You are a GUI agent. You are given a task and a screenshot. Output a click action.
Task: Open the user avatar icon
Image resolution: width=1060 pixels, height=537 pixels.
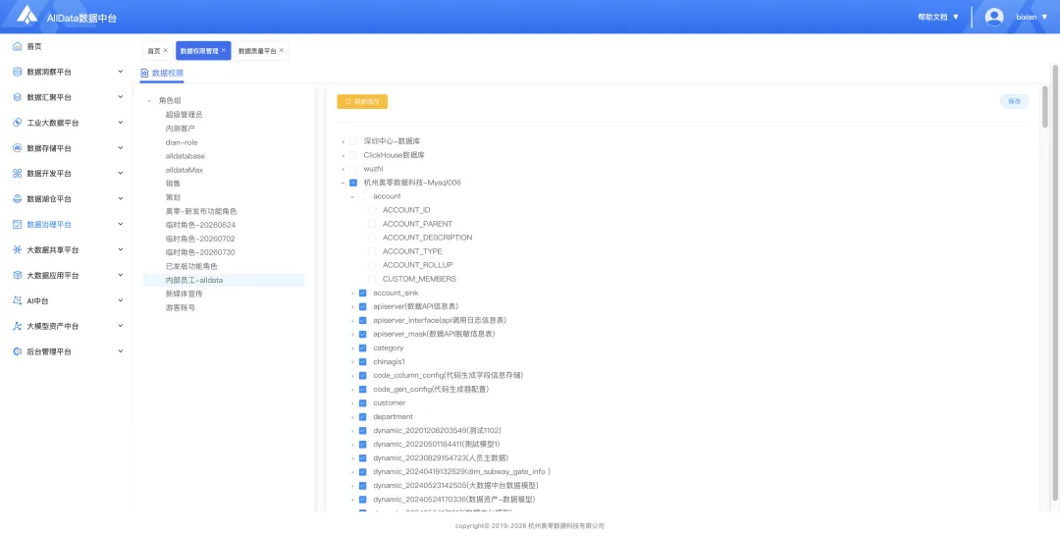[x=993, y=17]
